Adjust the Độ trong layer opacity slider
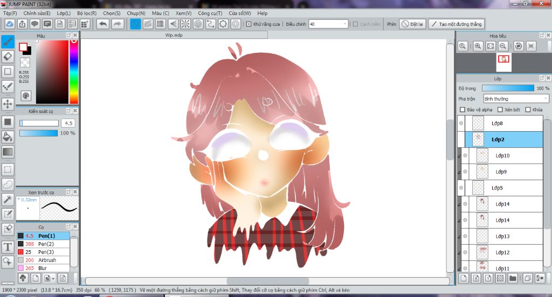The height and width of the screenshot is (297, 552). pyautogui.click(x=508, y=88)
